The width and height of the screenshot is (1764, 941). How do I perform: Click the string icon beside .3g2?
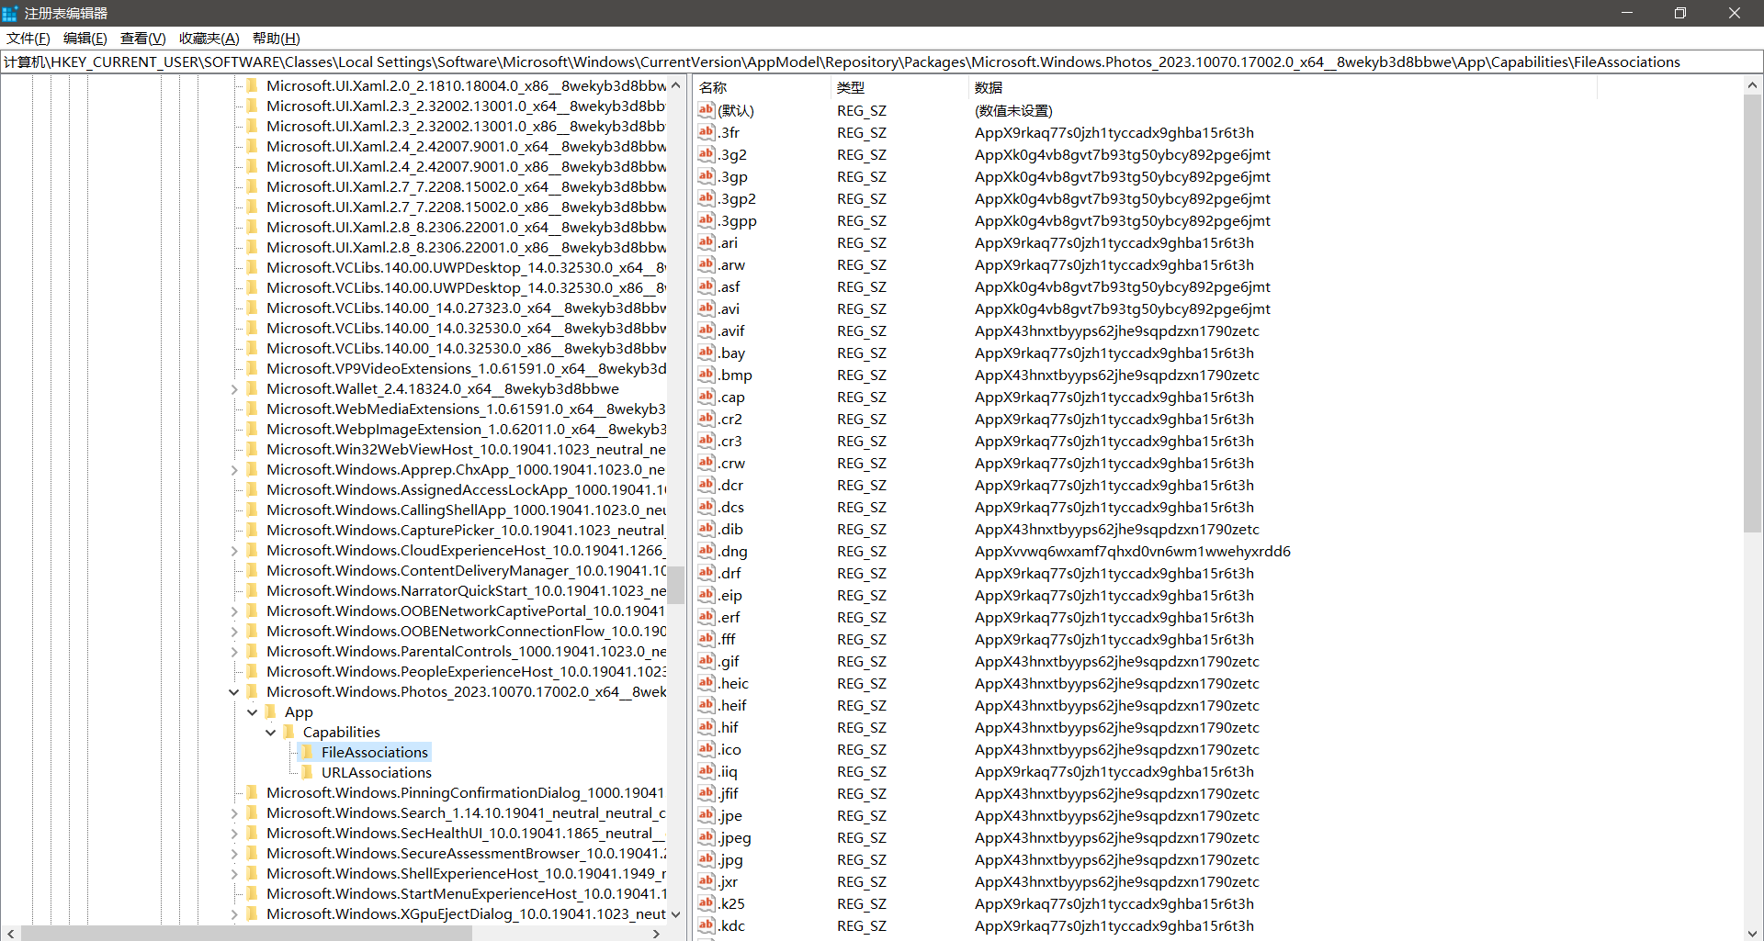[706, 154]
